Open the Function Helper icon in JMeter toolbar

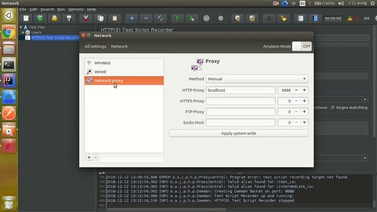coord(300,18)
